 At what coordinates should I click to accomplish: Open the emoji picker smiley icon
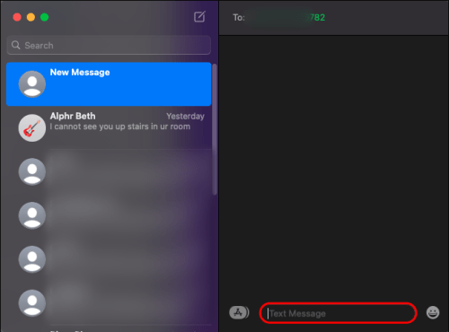[433, 313]
